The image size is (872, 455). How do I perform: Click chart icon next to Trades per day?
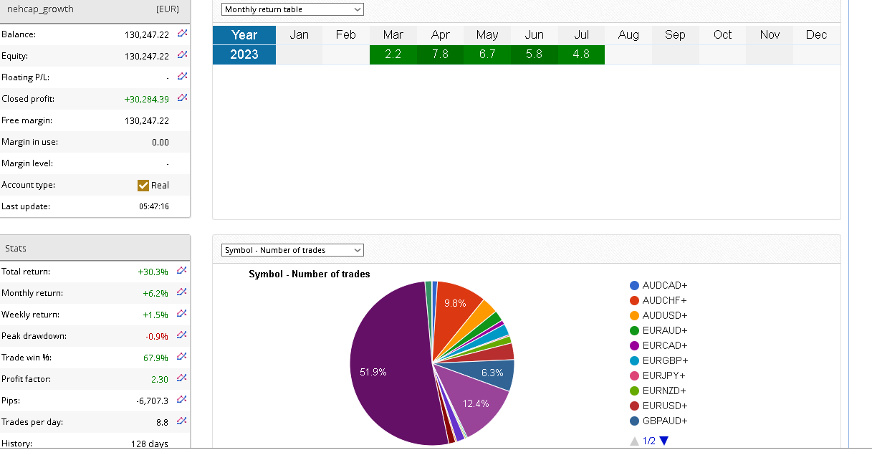tap(182, 421)
